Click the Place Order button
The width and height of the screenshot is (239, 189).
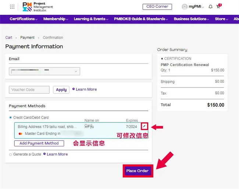pyautogui.click(x=137, y=171)
